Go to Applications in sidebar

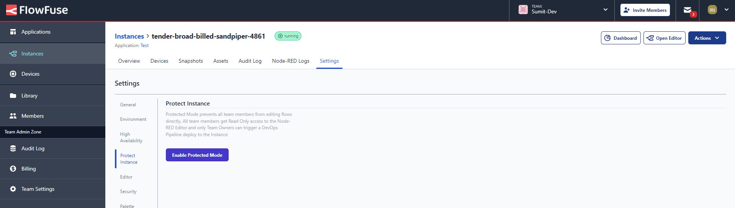[52, 32]
